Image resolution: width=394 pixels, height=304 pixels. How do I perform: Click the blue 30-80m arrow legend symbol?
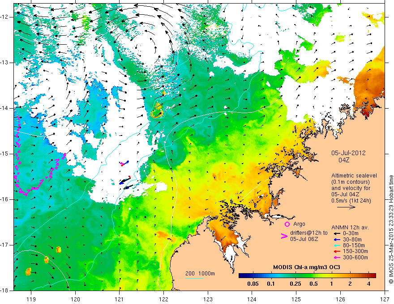coord(337,239)
